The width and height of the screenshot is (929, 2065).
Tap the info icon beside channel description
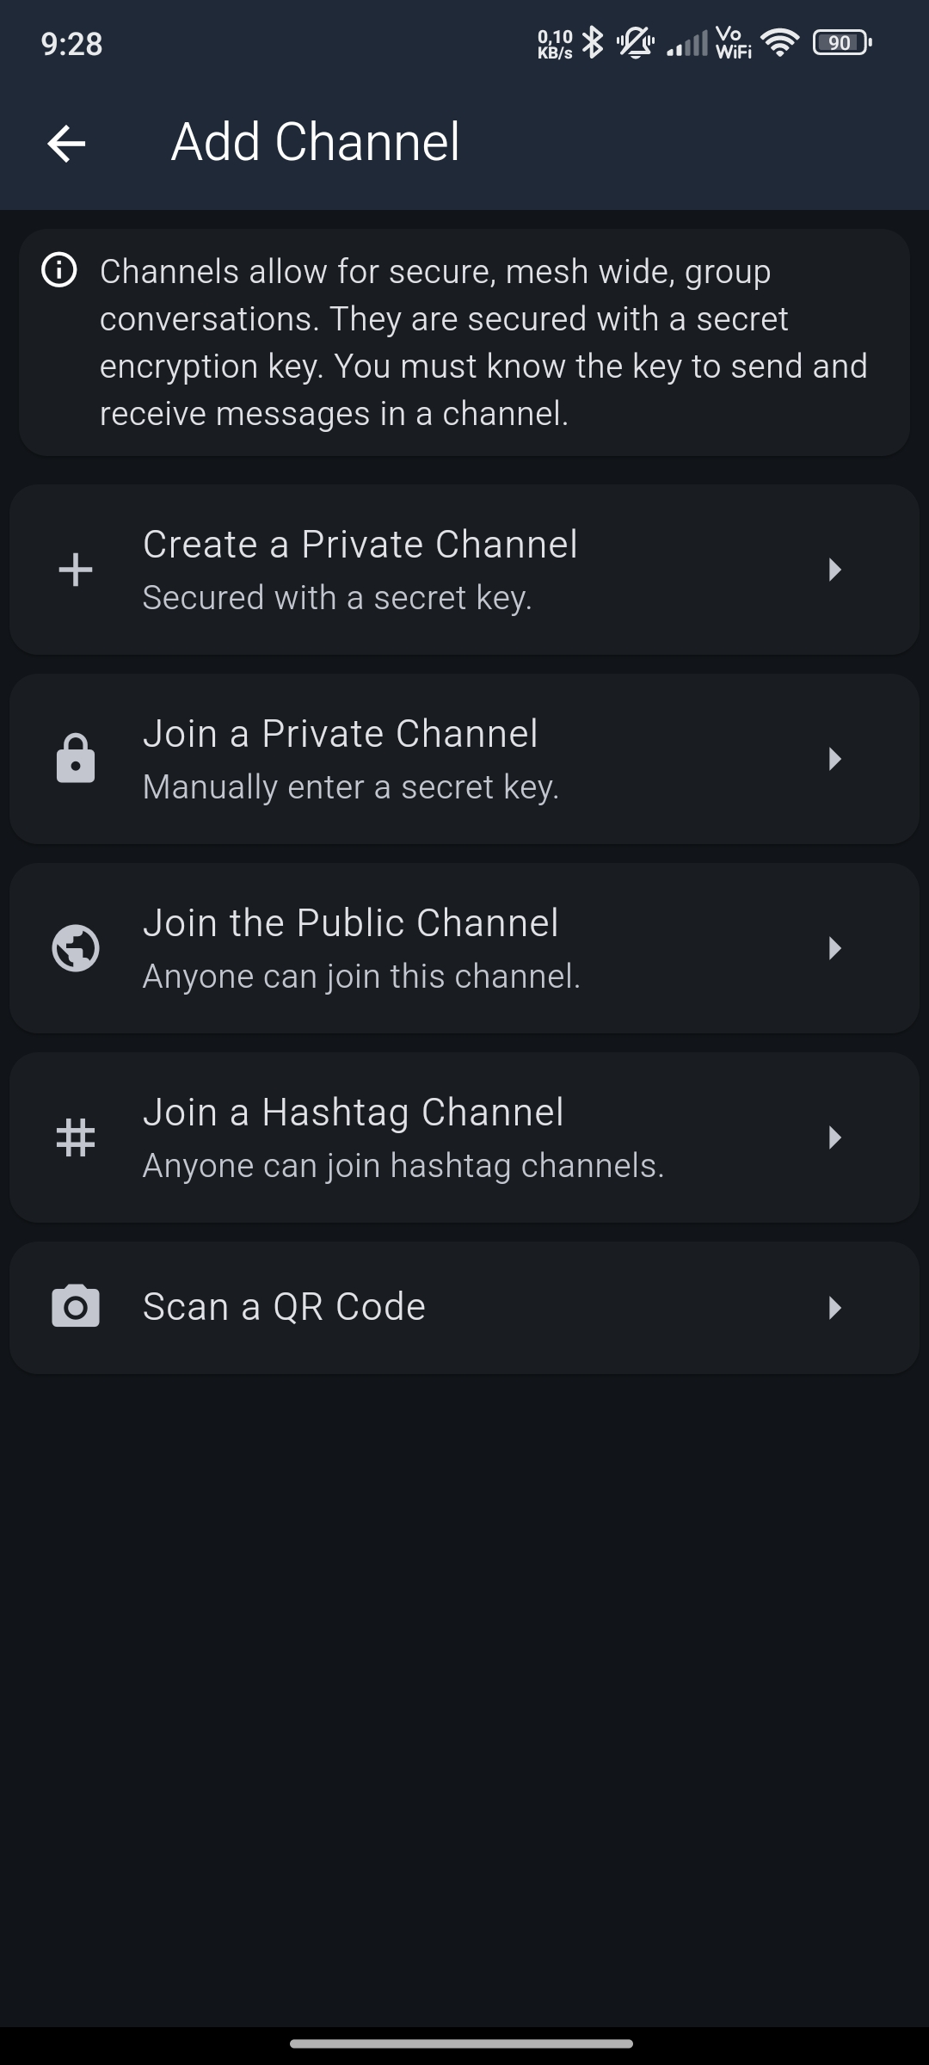tap(59, 271)
